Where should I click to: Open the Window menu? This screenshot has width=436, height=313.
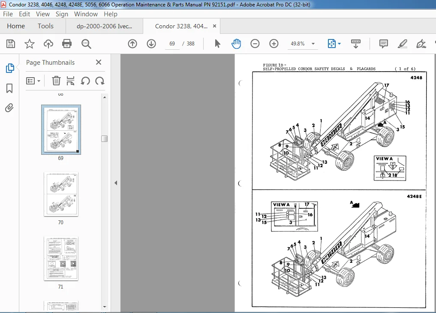click(86, 14)
